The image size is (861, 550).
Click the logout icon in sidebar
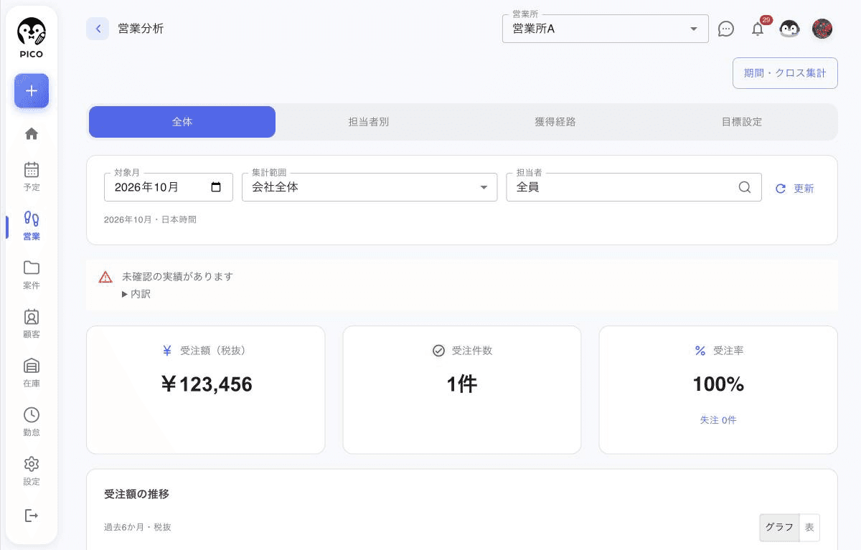coord(32,516)
